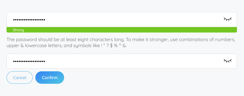Select the "Strong" strength label
The height and width of the screenshot is (96, 244).
(18, 30)
